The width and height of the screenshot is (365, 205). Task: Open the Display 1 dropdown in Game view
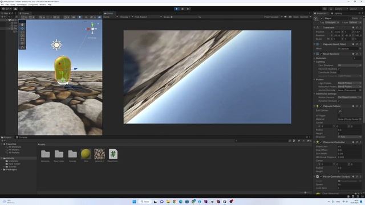click(x=127, y=17)
